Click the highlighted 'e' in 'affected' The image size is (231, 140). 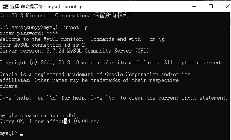coord(66,121)
